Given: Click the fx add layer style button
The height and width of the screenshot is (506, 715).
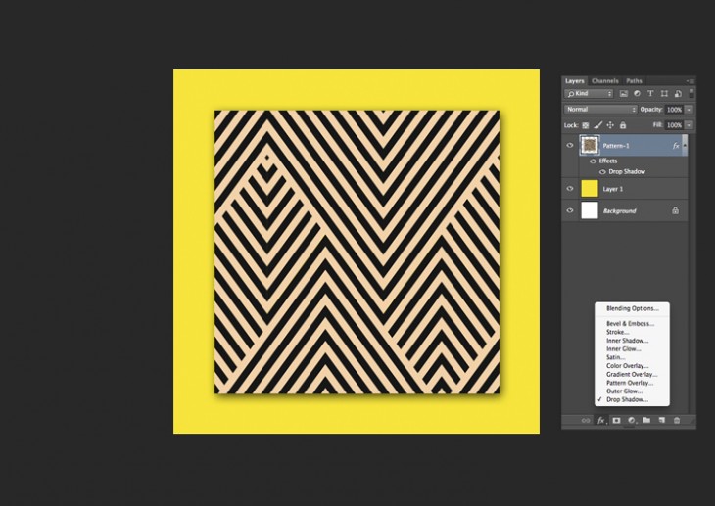Looking at the screenshot, I should click(601, 420).
